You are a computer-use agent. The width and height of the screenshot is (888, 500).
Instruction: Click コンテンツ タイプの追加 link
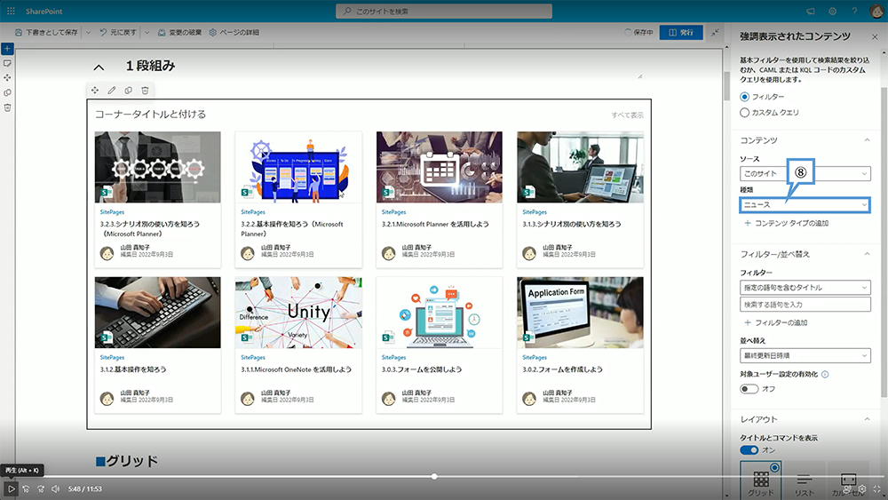click(786, 223)
